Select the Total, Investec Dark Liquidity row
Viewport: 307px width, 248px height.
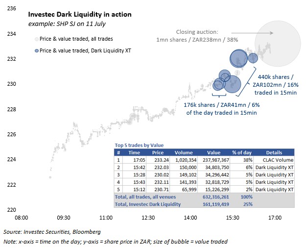(204, 204)
